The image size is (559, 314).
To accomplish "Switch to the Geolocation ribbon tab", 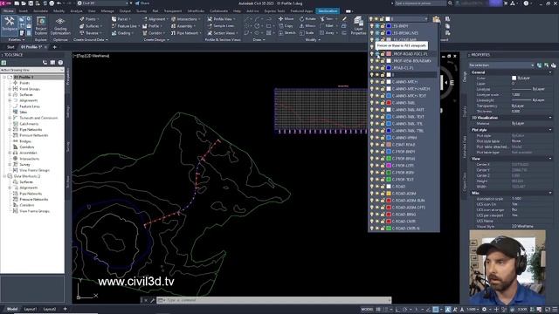I will point(328,11).
